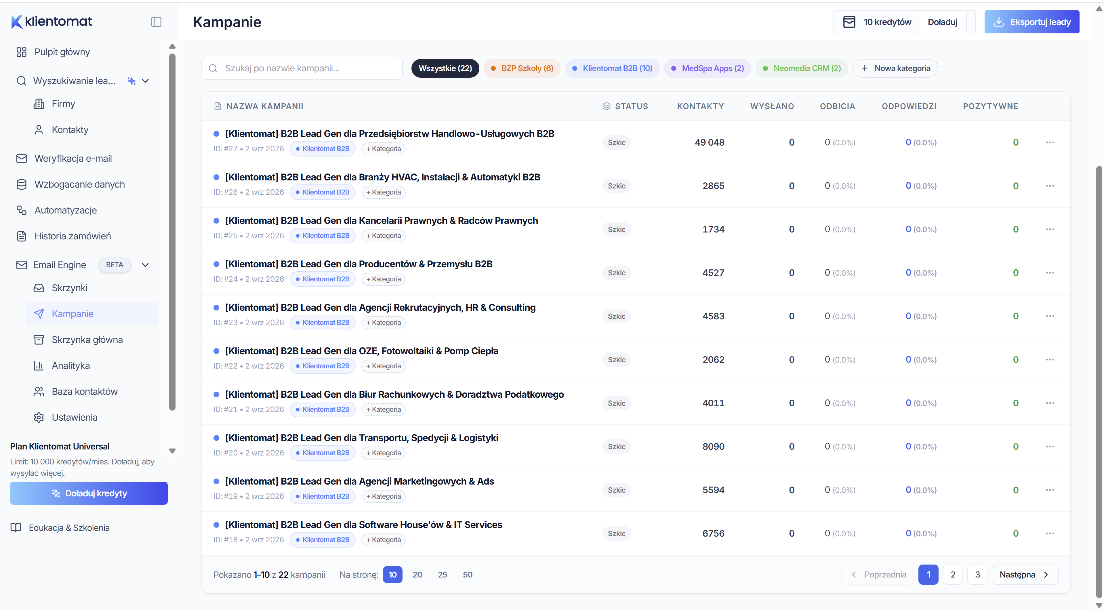Add category to campaign #23
The image size is (1104, 610).
click(384, 322)
